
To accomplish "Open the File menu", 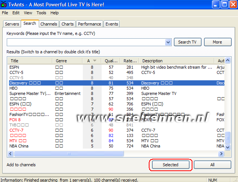I will pos(5,13).
